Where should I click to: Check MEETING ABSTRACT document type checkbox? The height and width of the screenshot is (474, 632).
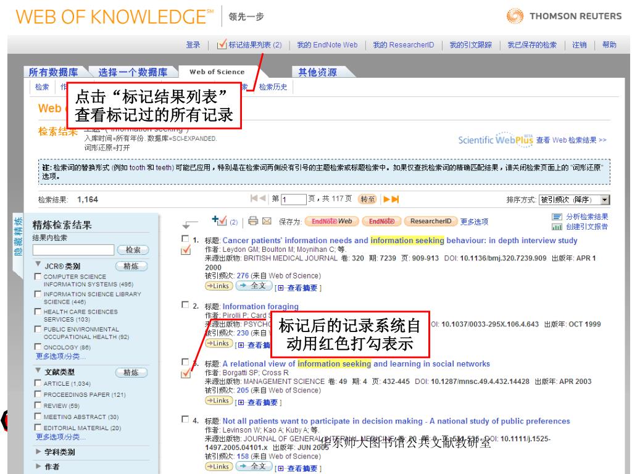(38, 417)
